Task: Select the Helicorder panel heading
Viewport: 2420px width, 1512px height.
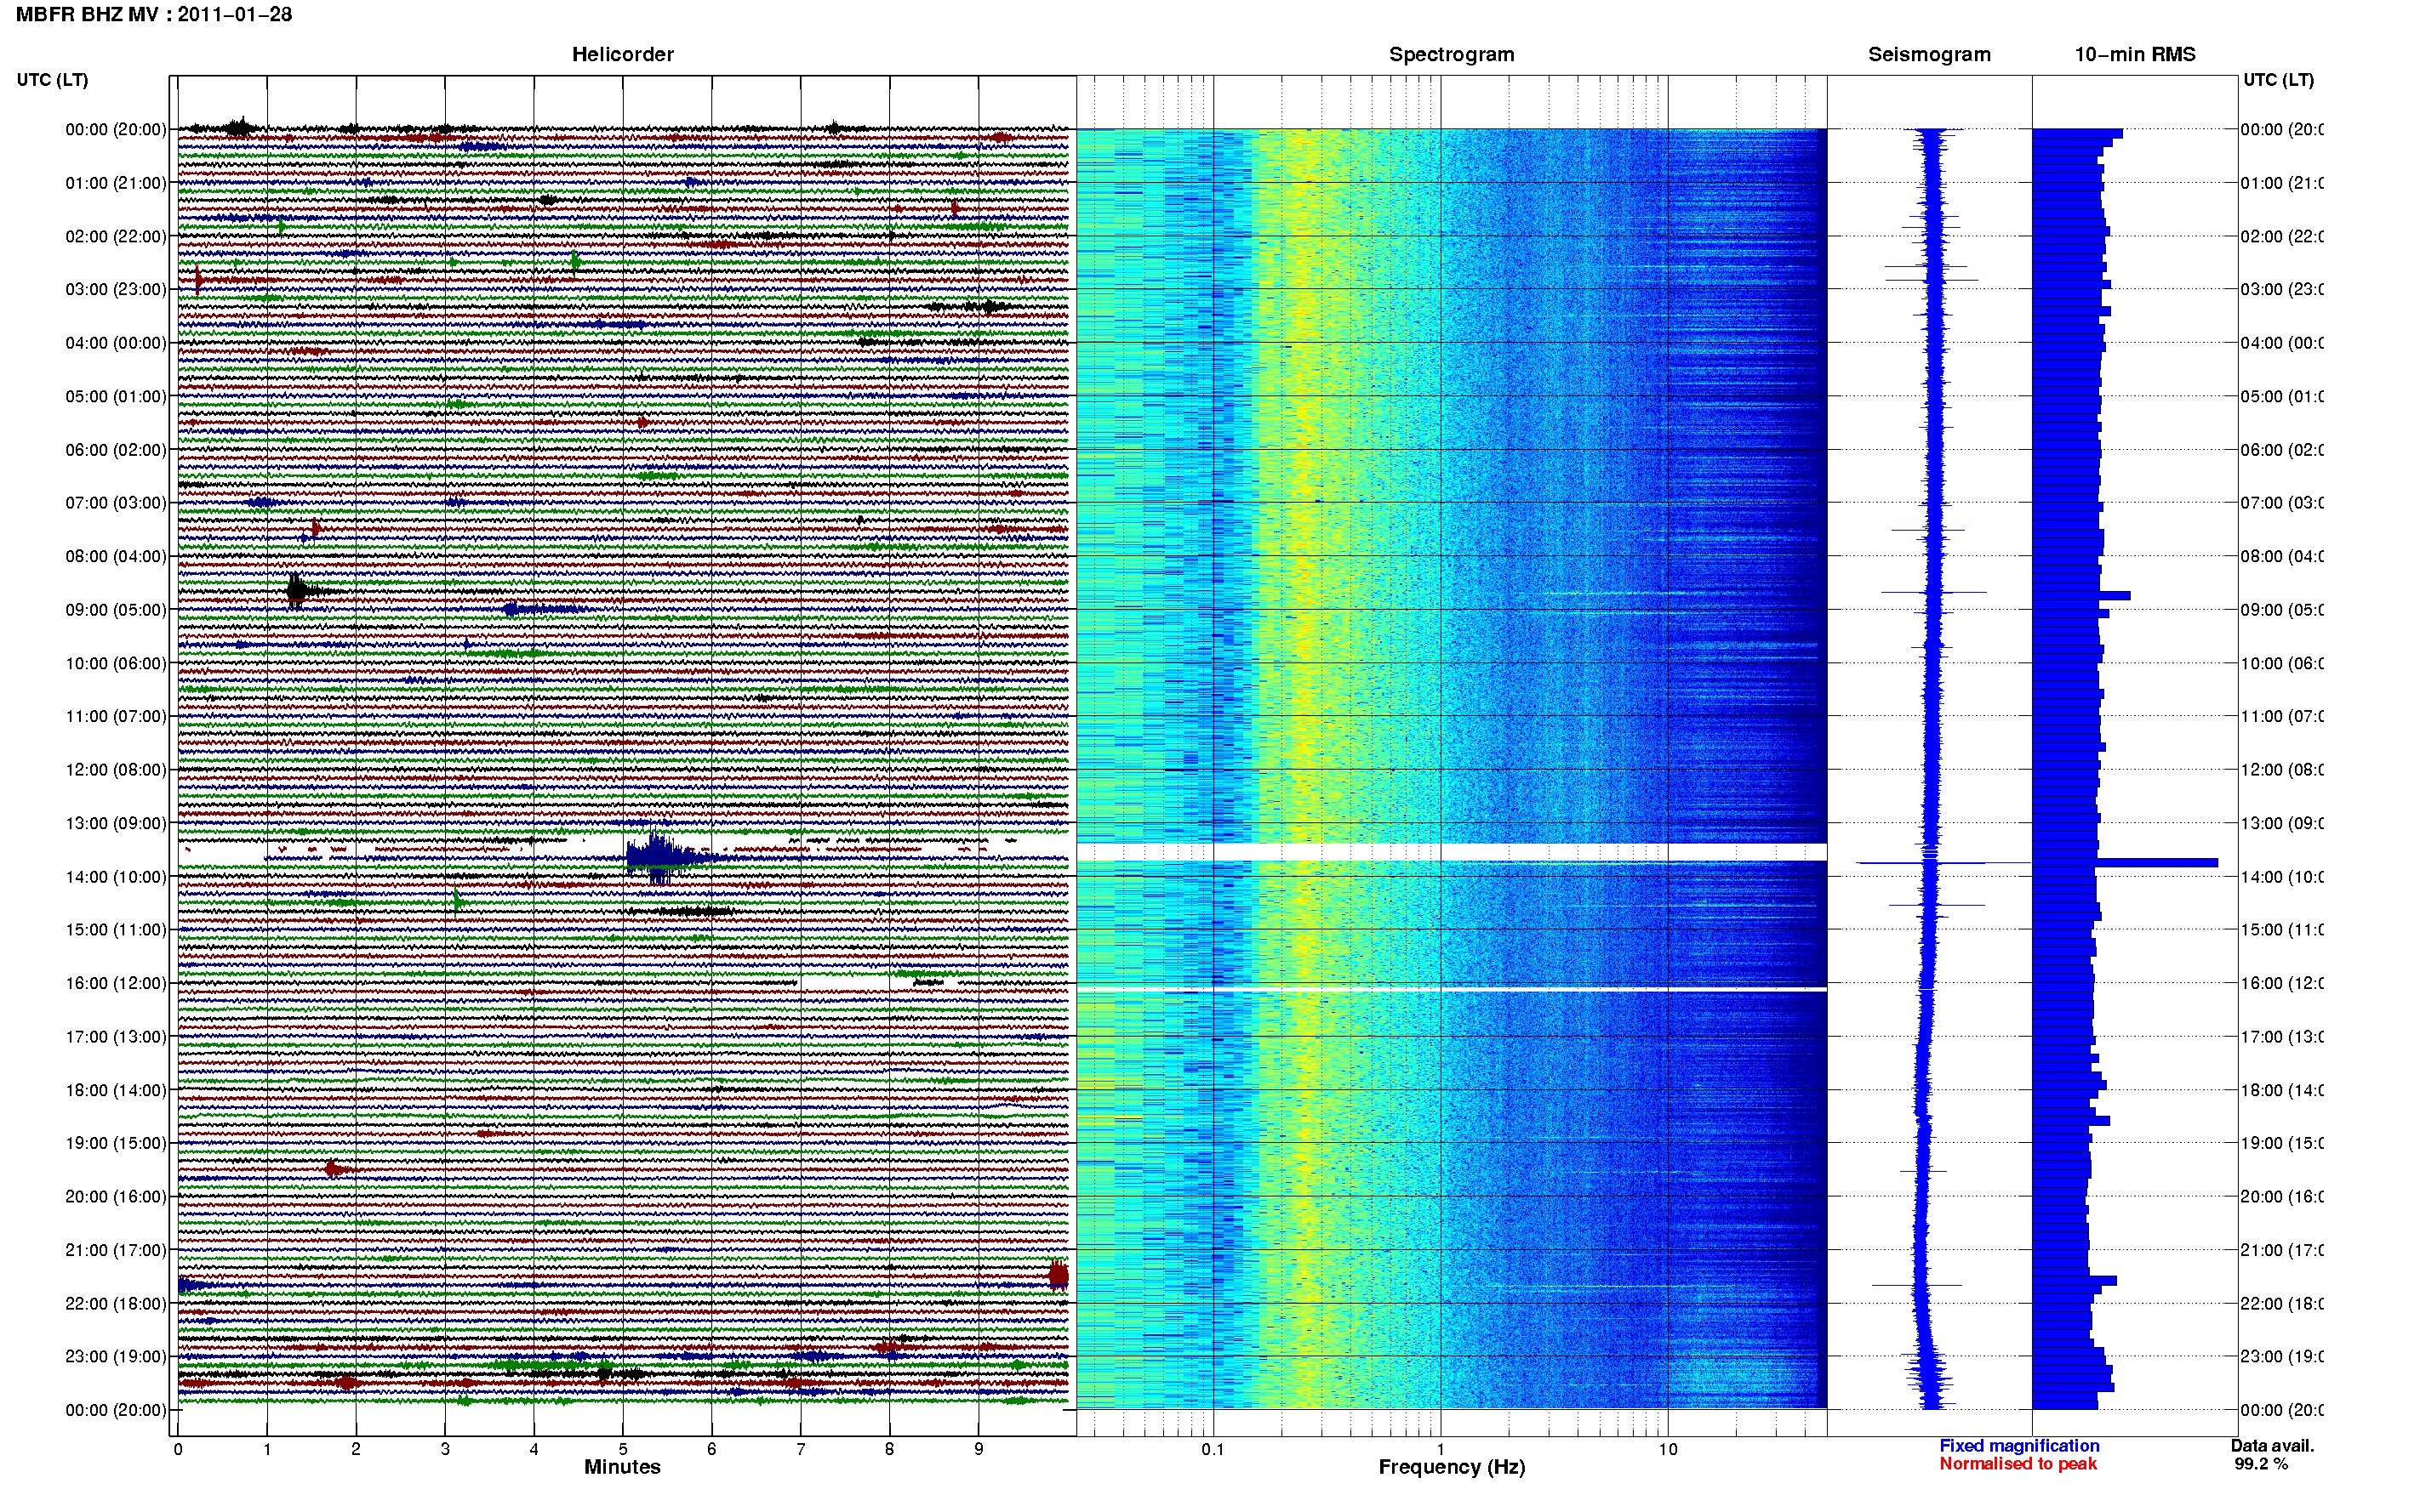Action: pos(622,54)
